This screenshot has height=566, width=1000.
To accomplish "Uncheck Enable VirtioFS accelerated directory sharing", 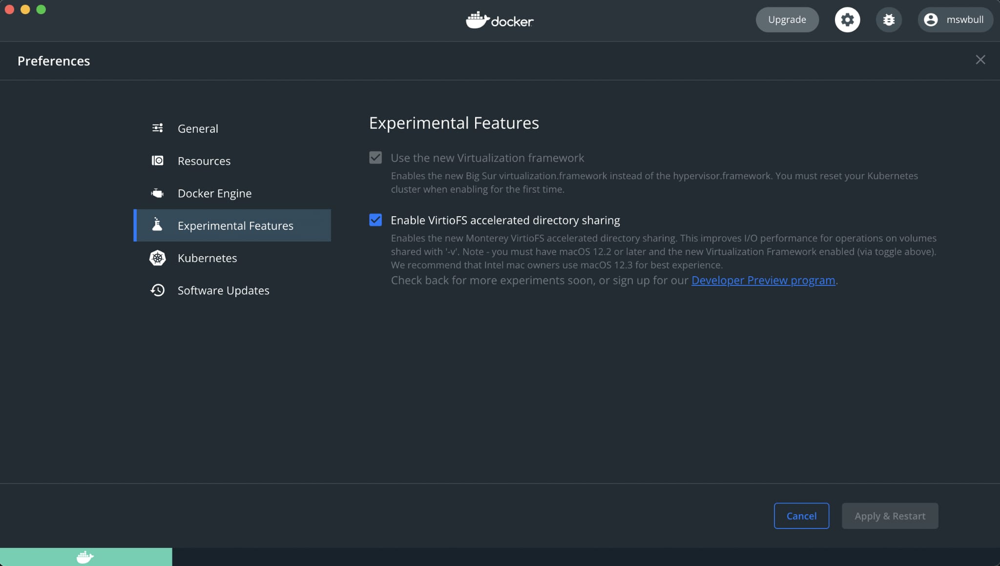I will click(375, 220).
